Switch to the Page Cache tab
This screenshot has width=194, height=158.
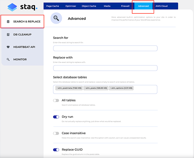click(52, 6)
